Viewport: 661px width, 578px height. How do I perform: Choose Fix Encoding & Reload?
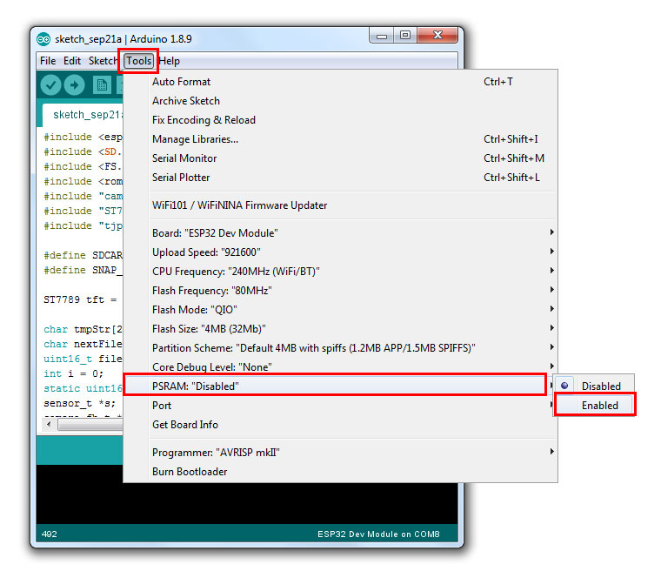[x=340, y=120]
